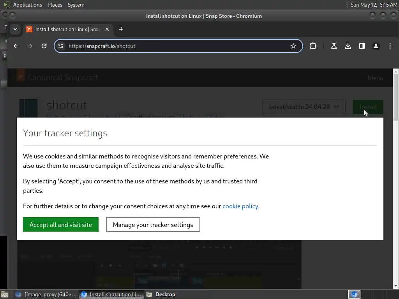The image size is (399, 299).
Task: Click the show desktop icon in taskbar
Action: pyautogui.click(x=5, y=294)
